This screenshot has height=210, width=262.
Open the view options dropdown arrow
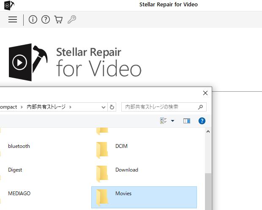(x=172, y=120)
